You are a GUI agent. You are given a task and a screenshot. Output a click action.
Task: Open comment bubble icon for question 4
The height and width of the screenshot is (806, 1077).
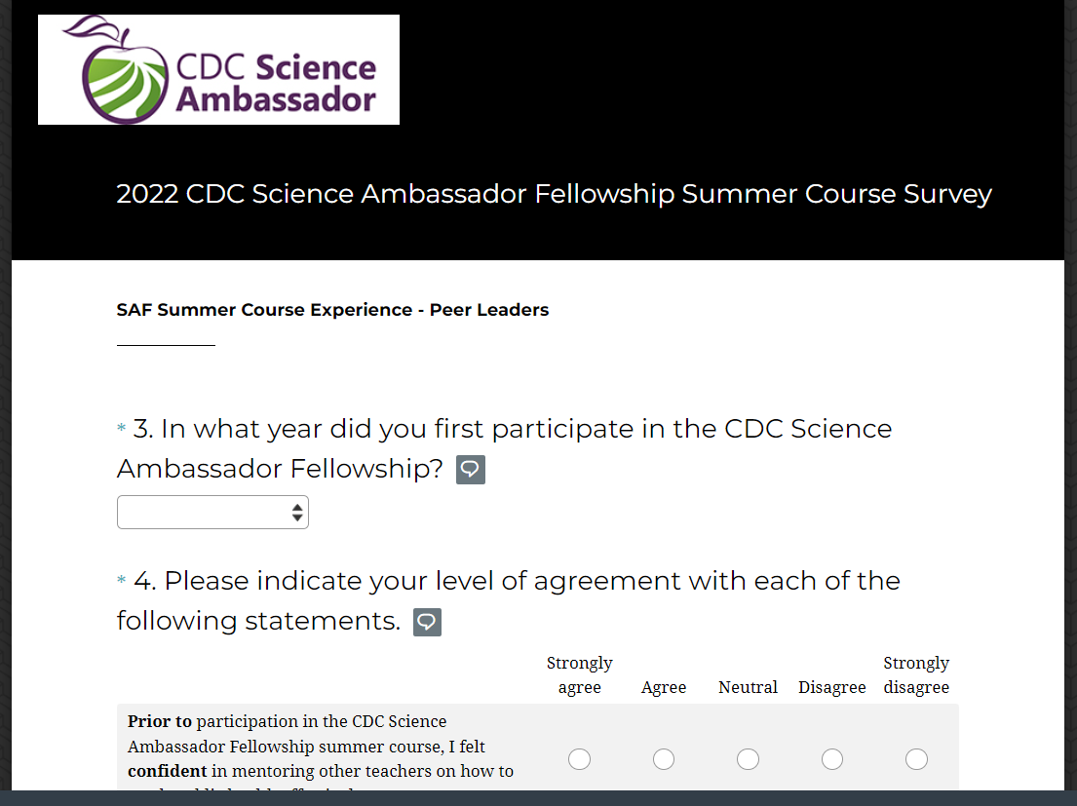[427, 622]
